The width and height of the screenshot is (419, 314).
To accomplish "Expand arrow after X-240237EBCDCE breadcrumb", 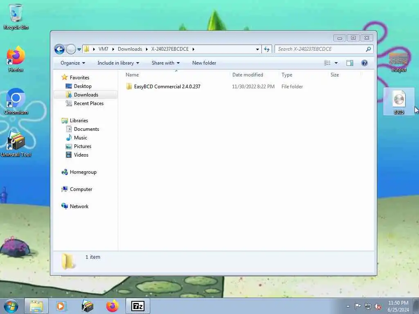I will tap(194, 49).
